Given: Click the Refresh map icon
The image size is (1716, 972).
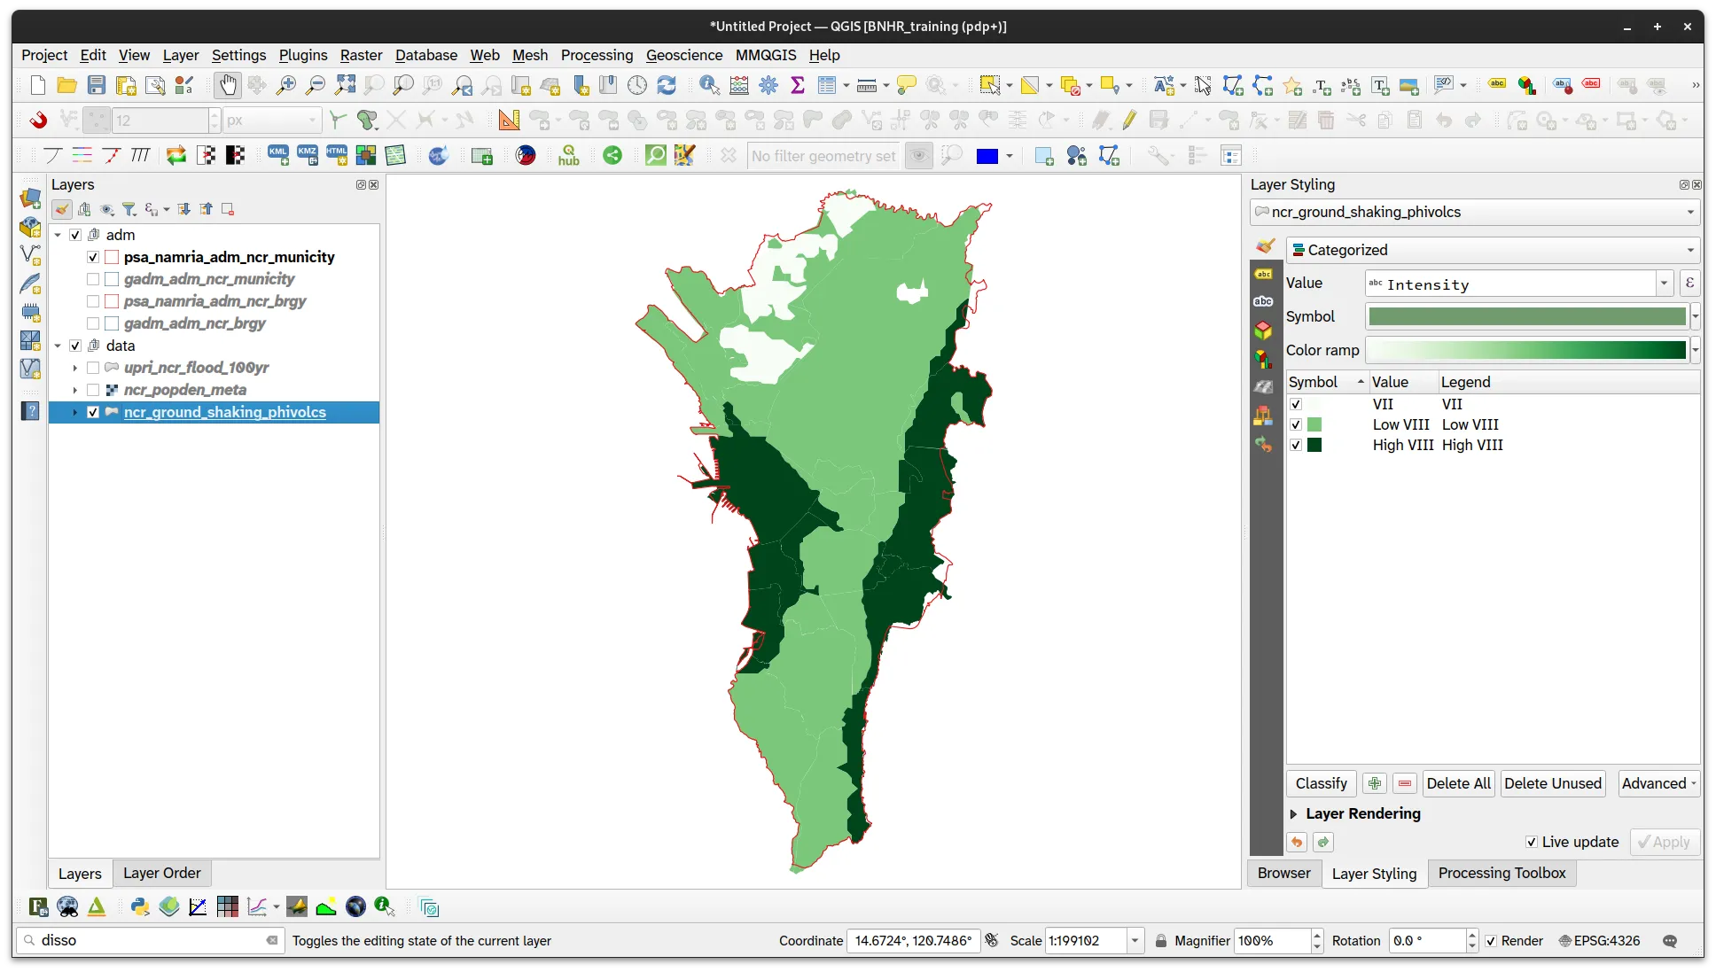Looking at the screenshot, I should (x=667, y=85).
